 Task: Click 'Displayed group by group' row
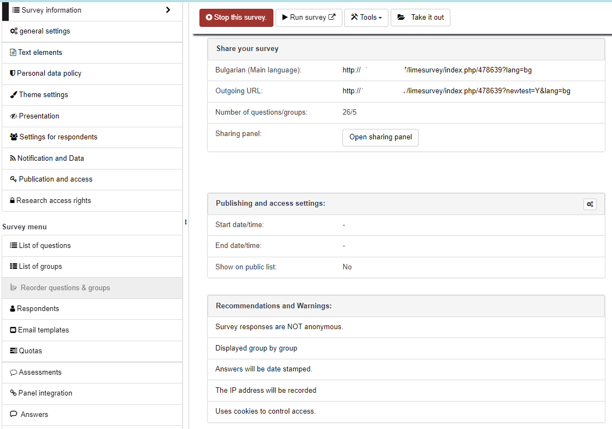click(x=406, y=348)
